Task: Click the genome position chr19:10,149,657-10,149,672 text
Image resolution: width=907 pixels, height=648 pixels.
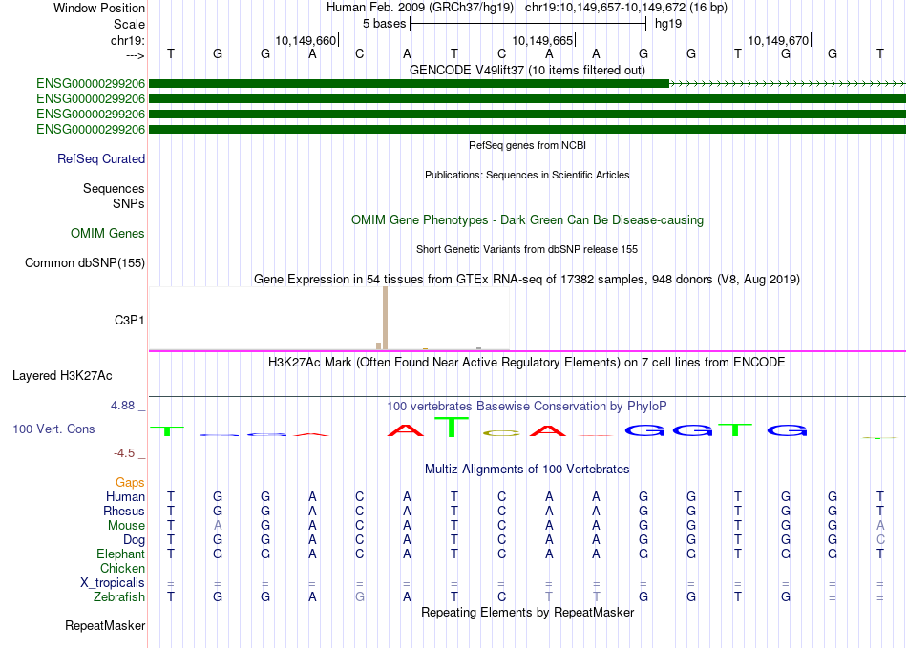Action: click(x=626, y=8)
